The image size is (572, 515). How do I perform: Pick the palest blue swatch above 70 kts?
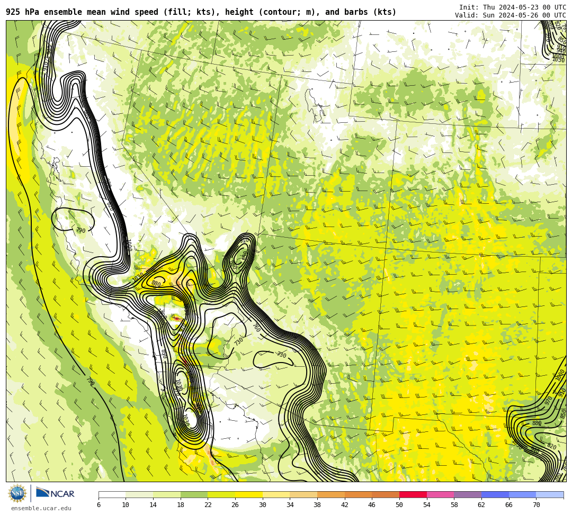(x=550, y=494)
